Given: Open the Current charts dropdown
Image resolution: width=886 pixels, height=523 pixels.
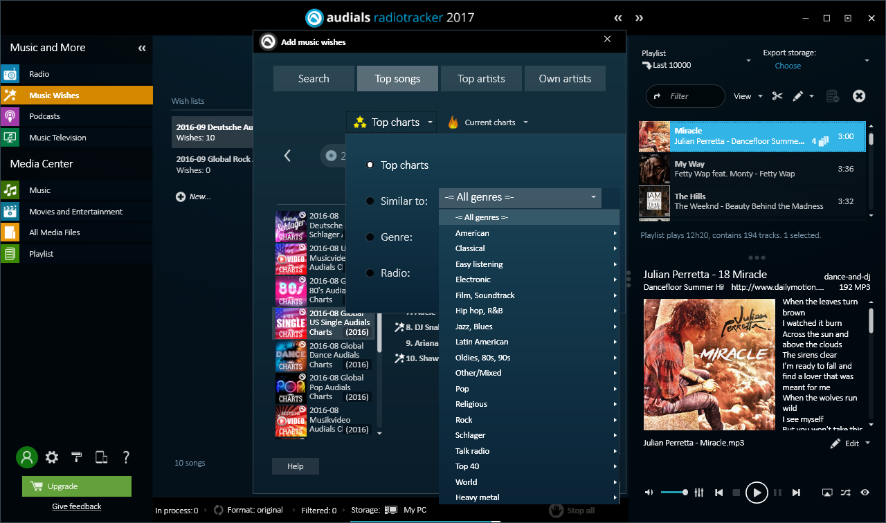Looking at the screenshot, I should point(488,122).
